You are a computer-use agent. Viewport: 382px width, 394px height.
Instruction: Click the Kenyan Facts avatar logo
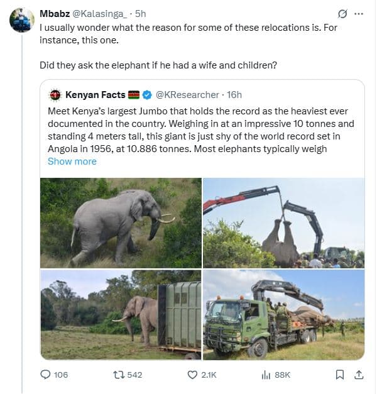pos(55,95)
